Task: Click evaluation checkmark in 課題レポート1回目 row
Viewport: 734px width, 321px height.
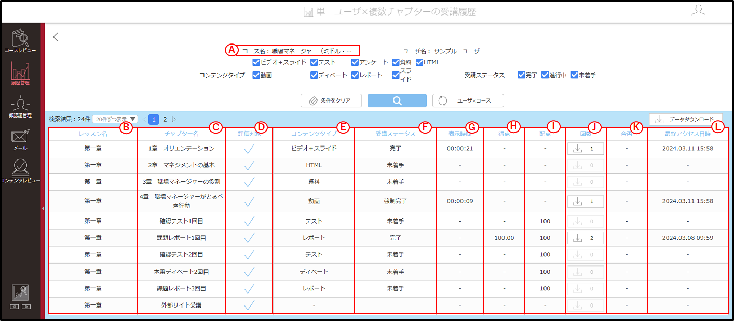Action: pos(249,238)
